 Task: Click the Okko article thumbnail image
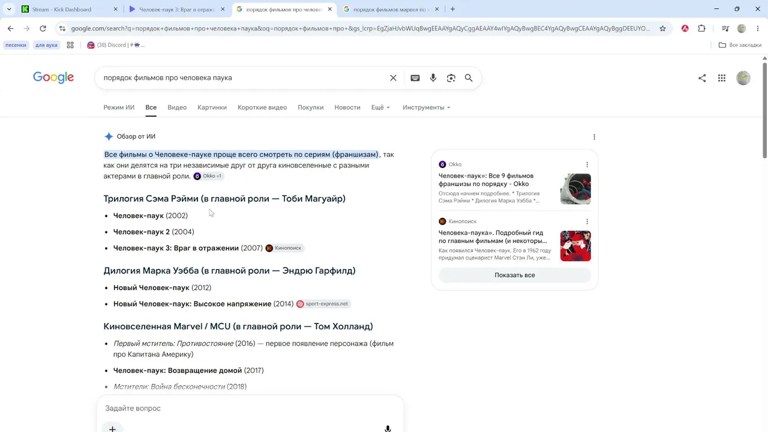(575, 188)
